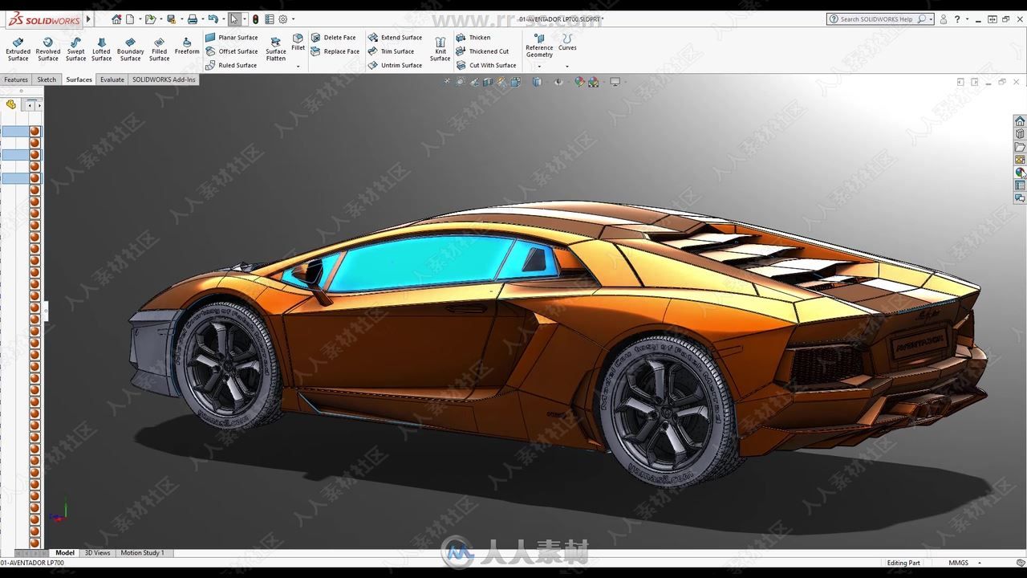The width and height of the screenshot is (1027, 578).
Task: Open the Options gear icon
Action: (x=282, y=19)
